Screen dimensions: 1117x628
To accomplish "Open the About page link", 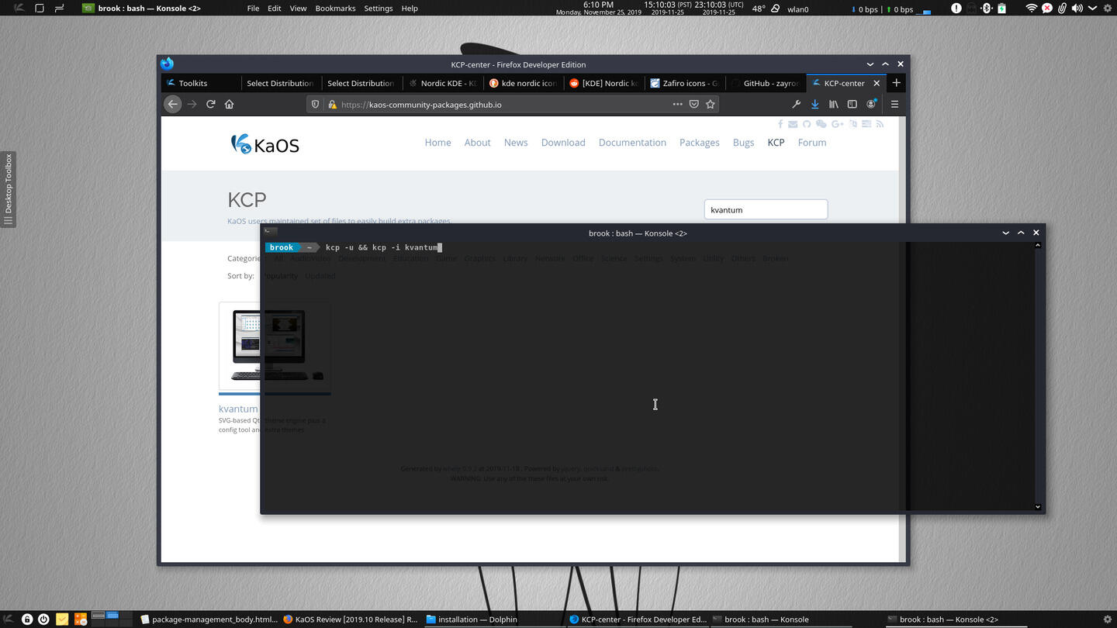I will click(477, 143).
